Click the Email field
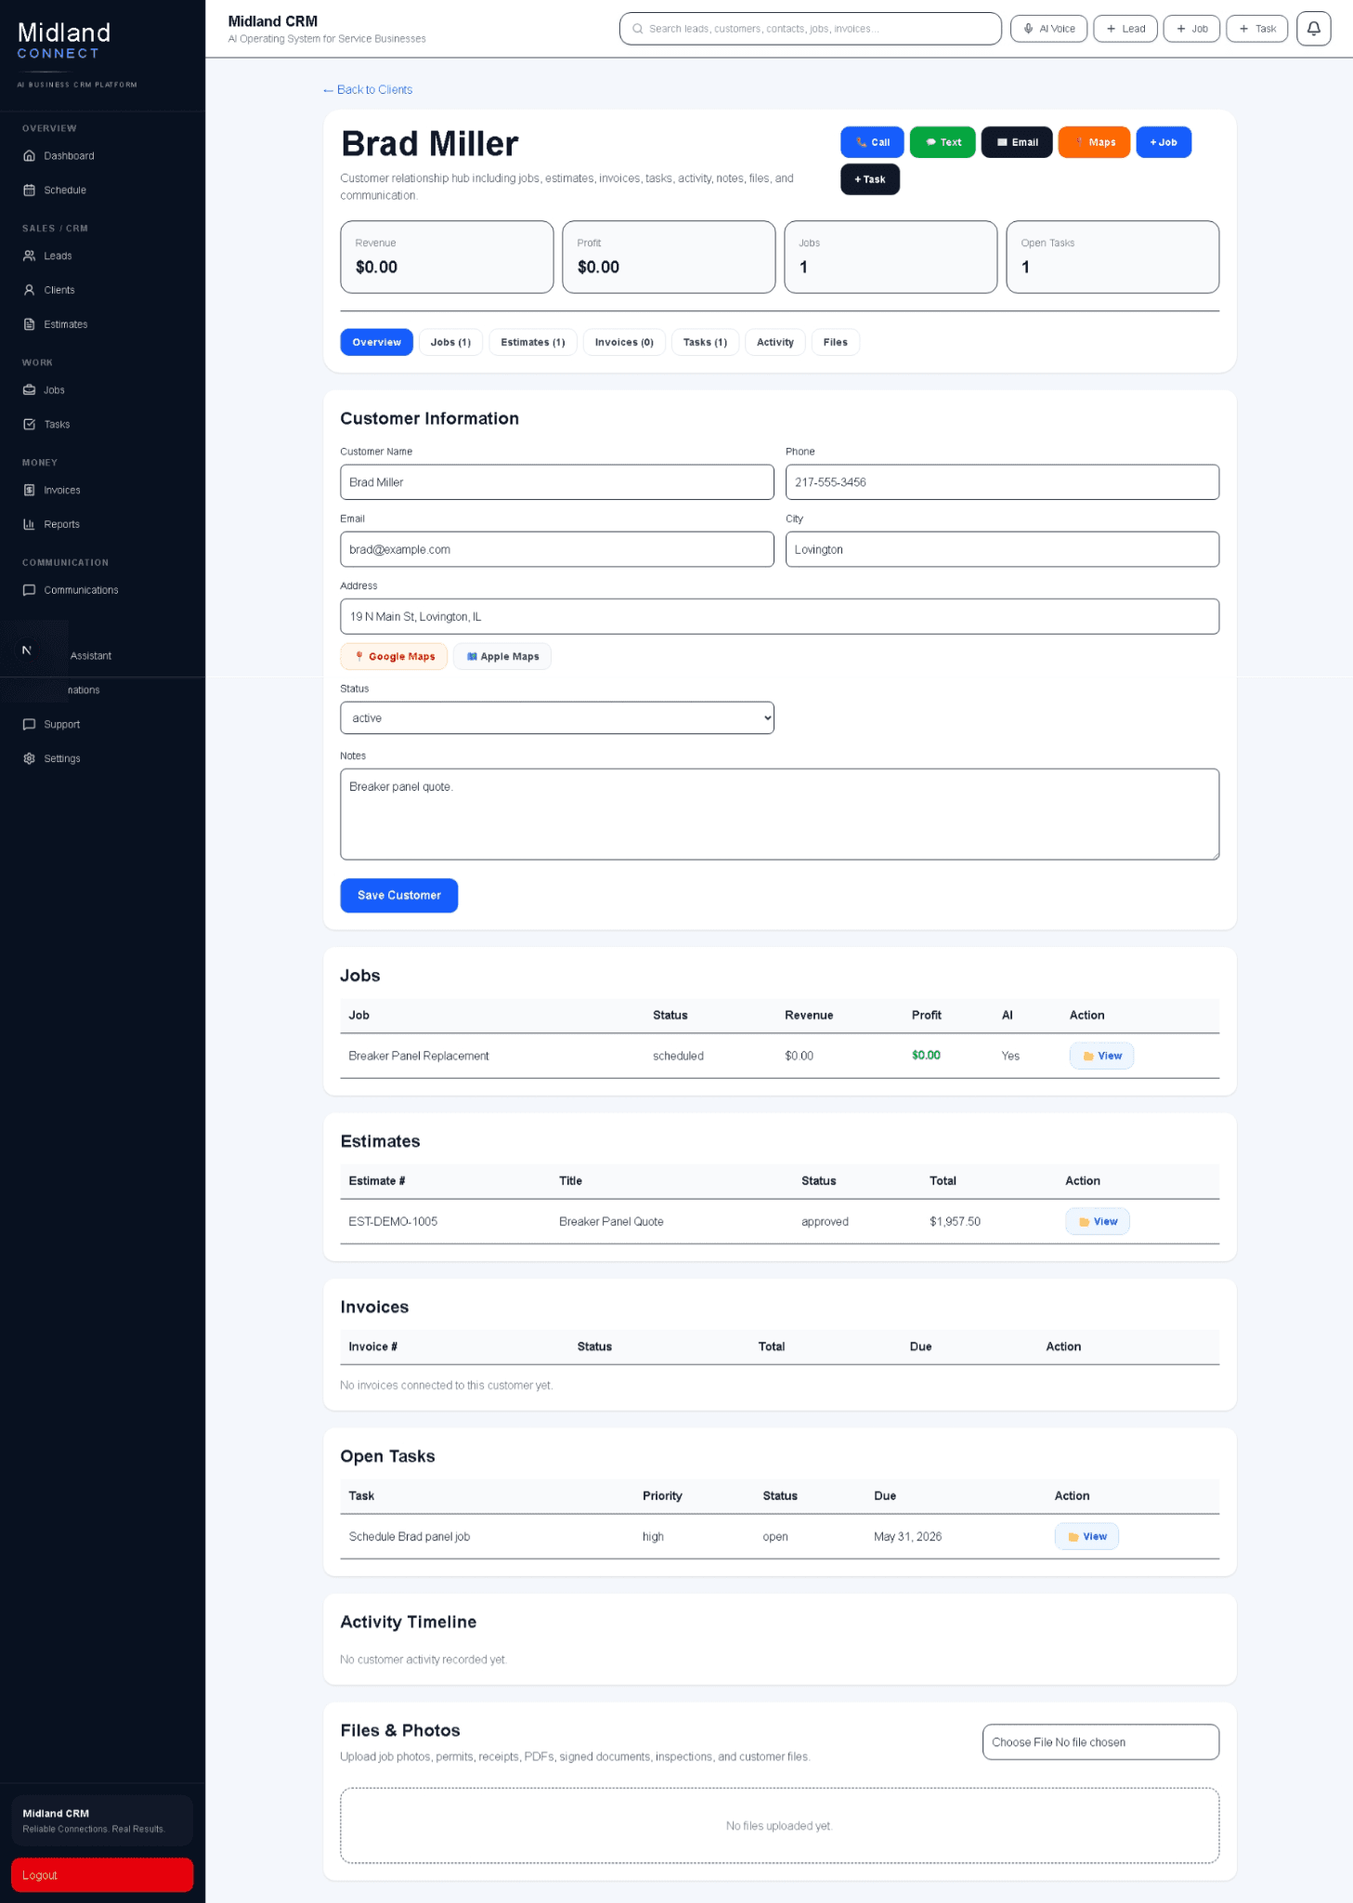 click(557, 549)
